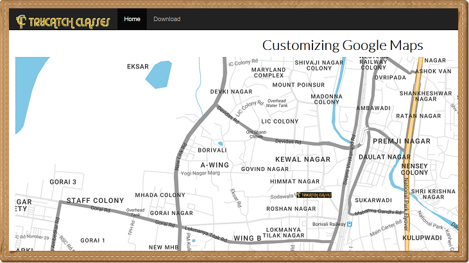469x263 pixels.
Task: Click the Borivali Railway station icon
Action: (350, 225)
